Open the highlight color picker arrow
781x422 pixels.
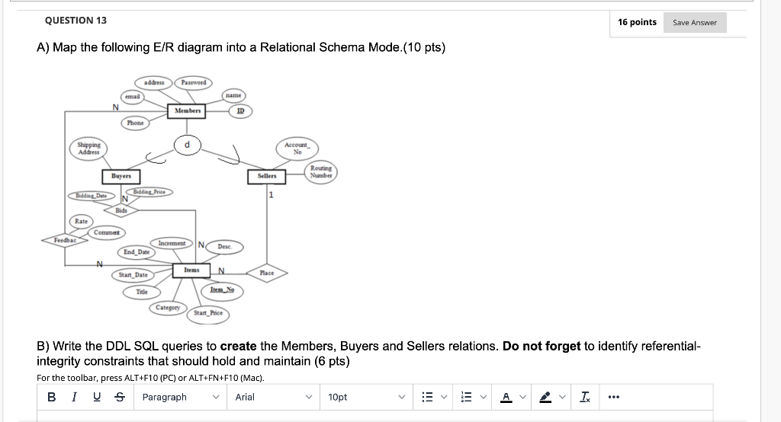562,397
